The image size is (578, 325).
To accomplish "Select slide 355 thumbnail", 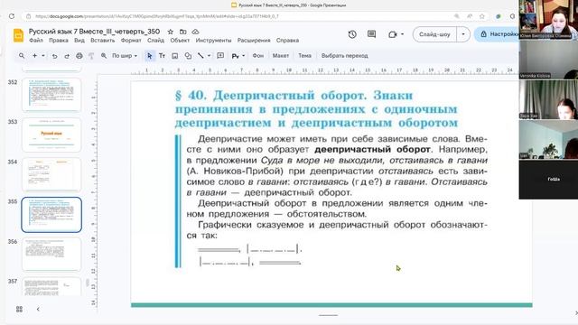I will tap(51, 215).
